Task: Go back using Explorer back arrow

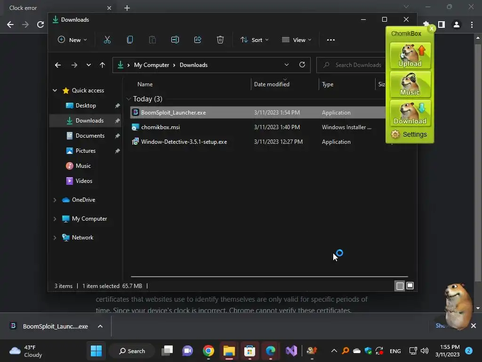Action: pos(58,65)
